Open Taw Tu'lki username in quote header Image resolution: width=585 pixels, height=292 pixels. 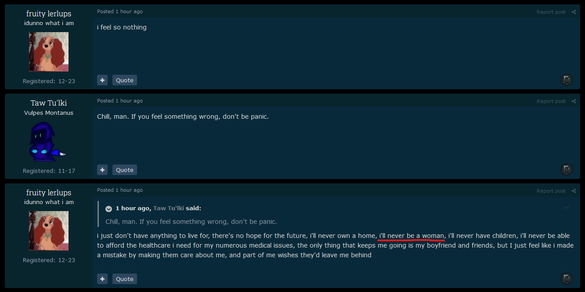click(169, 208)
